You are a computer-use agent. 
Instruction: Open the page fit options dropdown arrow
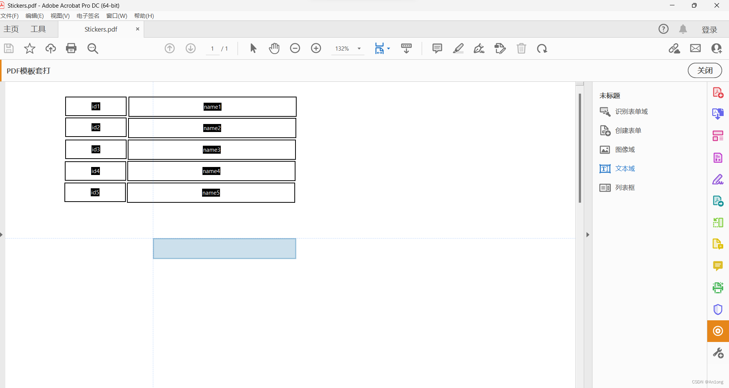tap(389, 49)
